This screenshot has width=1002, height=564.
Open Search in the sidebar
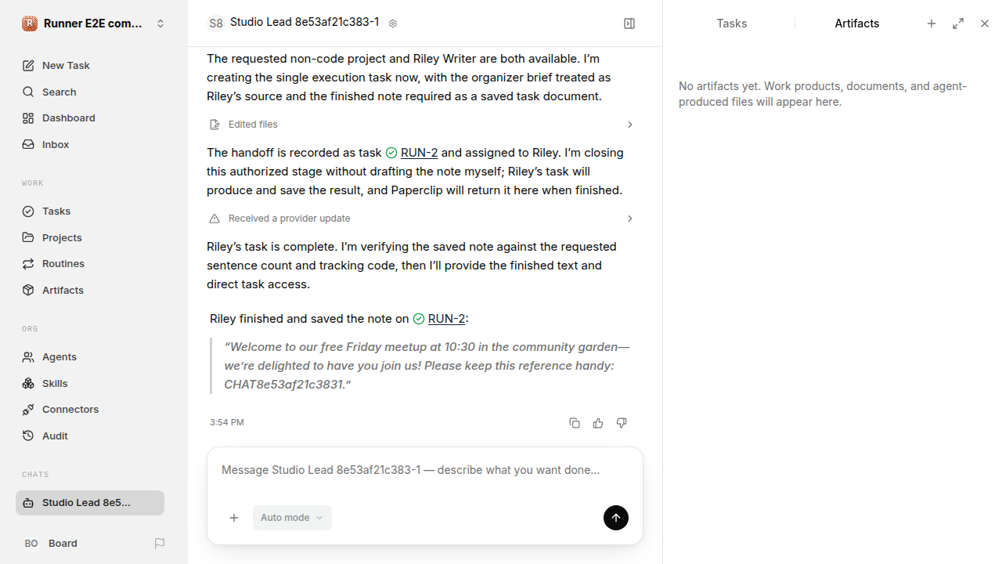coord(90,92)
